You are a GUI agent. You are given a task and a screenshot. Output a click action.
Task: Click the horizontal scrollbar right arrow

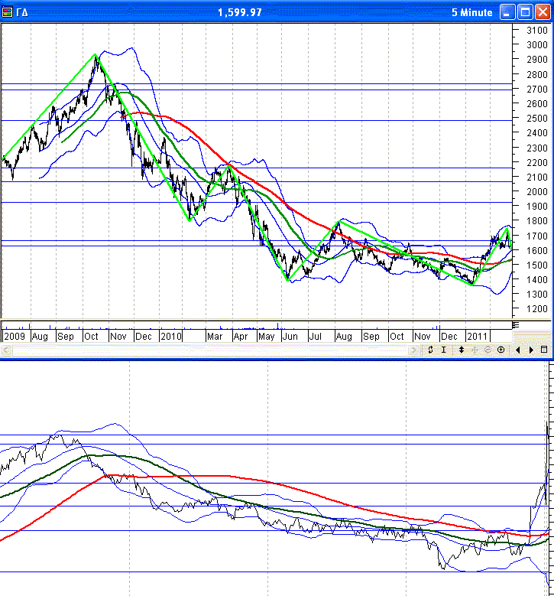[x=415, y=350]
